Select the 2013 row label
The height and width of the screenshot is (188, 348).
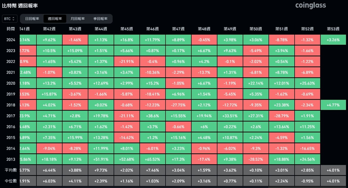point(11,159)
